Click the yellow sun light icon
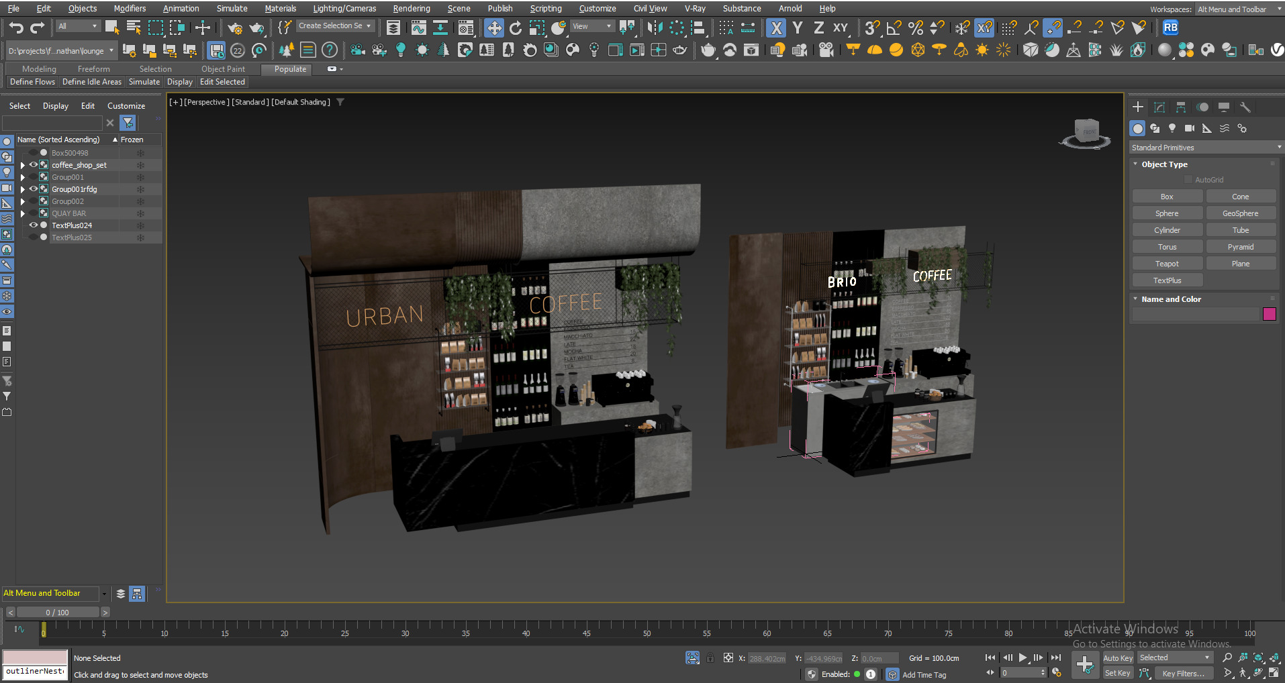The height and width of the screenshot is (683, 1285). click(x=982, y=50)
